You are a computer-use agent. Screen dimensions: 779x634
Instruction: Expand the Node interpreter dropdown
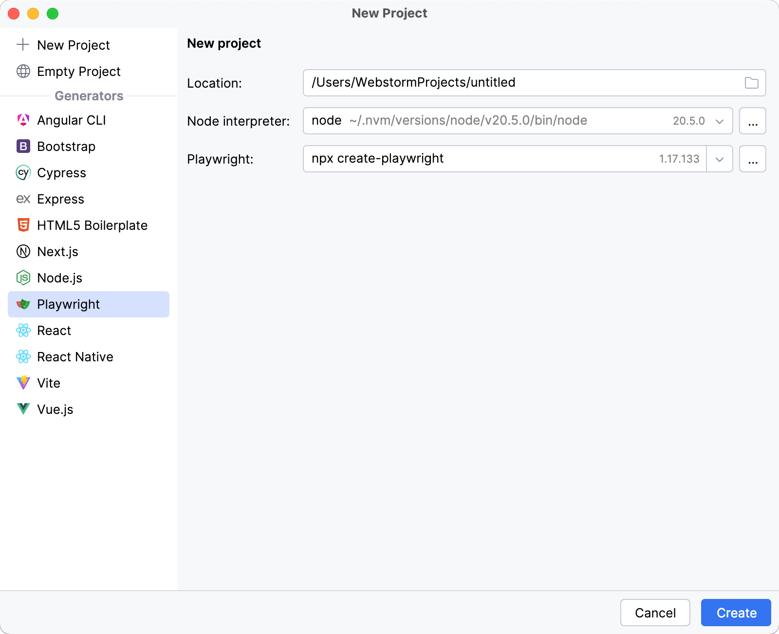[x=719, y=121]
